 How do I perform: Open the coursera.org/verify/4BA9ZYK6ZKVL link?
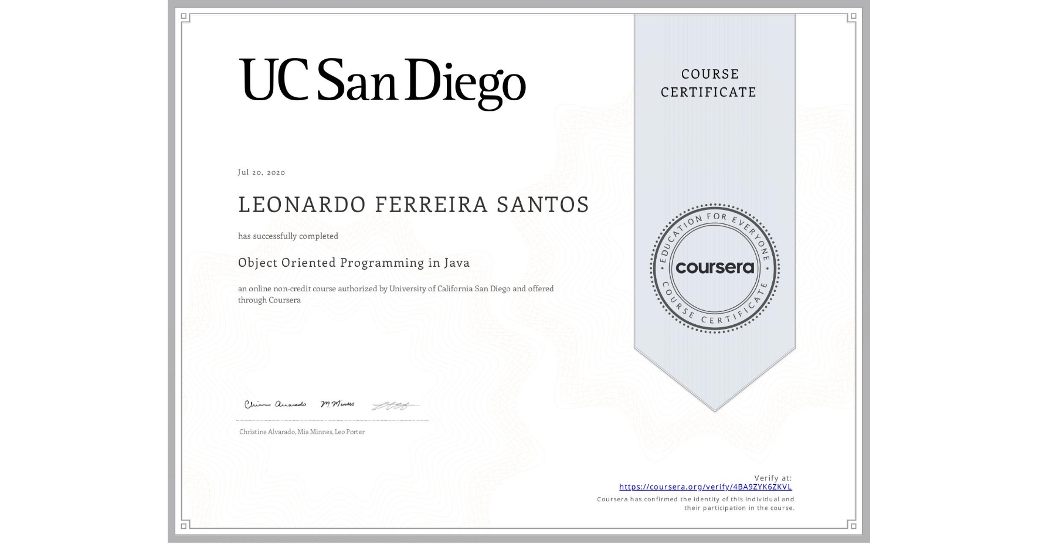(705, 487)
